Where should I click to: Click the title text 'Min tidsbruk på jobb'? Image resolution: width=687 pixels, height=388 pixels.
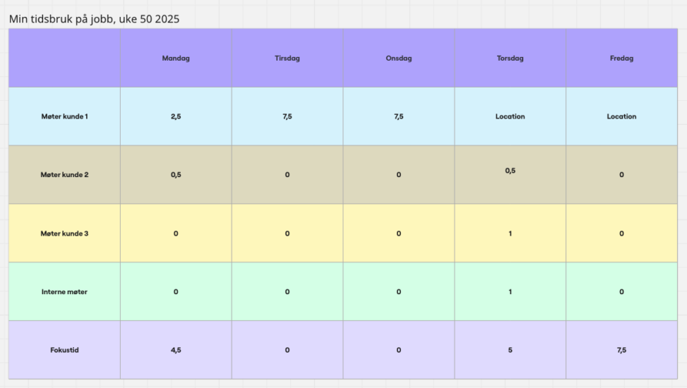pos(94,19)
